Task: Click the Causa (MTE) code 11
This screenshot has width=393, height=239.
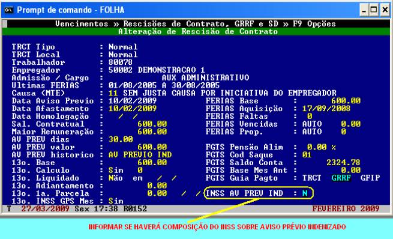Action: click(x=113, y=93)
